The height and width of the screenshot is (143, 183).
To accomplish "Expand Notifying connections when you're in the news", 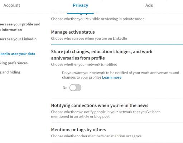I will tap(100, 105).
